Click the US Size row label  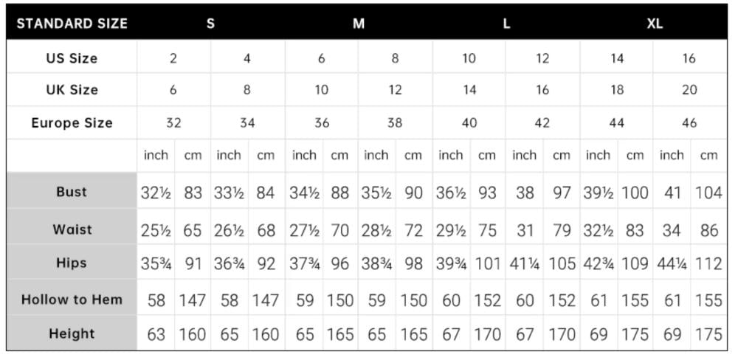click(x=72, y=58)
